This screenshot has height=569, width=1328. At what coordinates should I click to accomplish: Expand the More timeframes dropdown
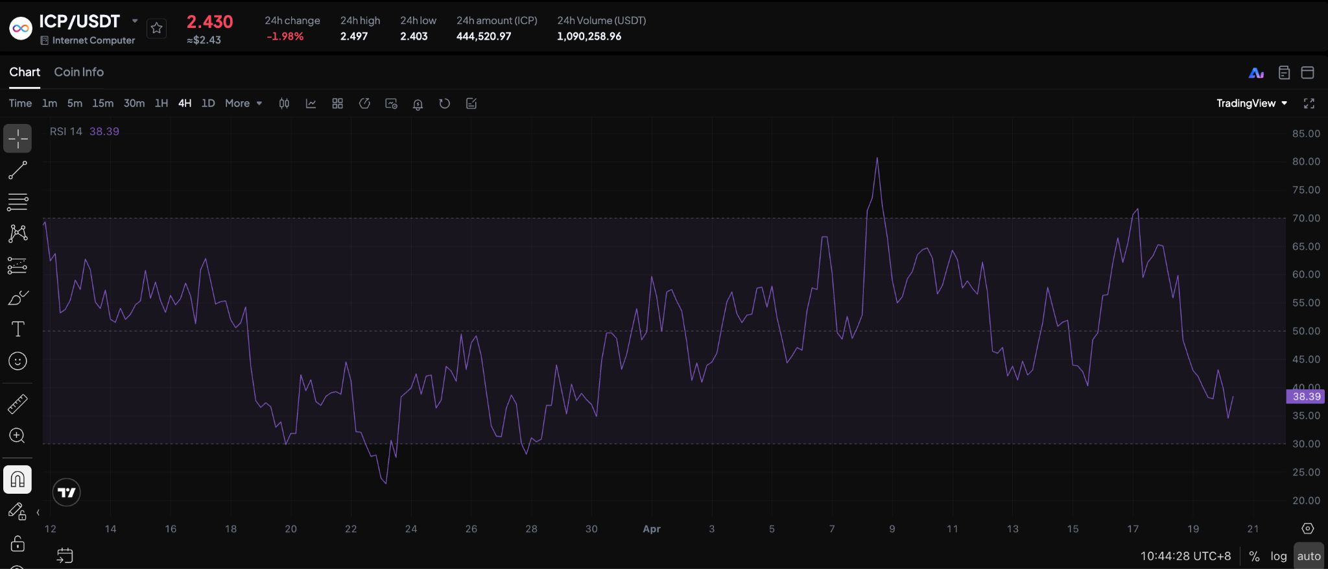tap(243, 103)
